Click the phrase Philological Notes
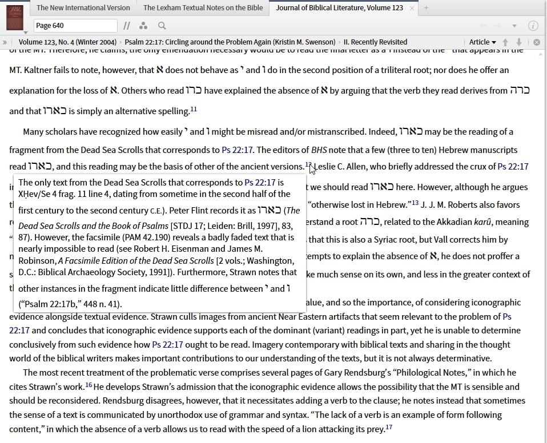Viewport: 547px width, 443px height. coord(432,373)
